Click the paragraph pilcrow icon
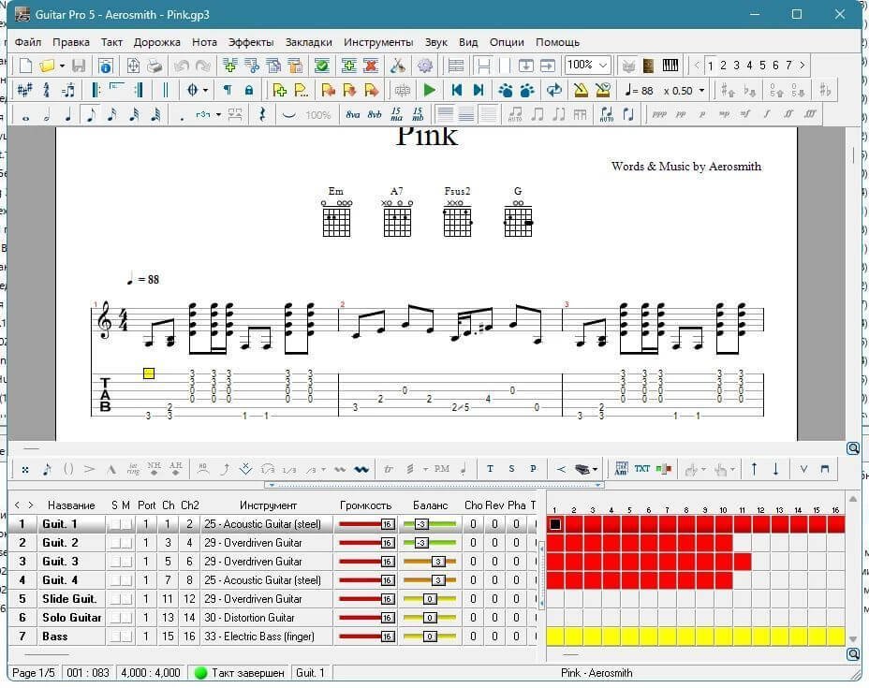This screenshot has height=688, width=869. click(x=228, y=90)
